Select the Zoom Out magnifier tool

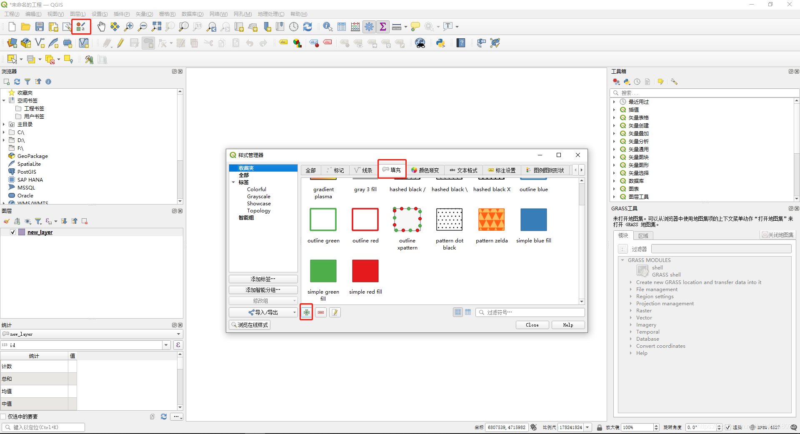pyautogui.click(x=142, y=27)
